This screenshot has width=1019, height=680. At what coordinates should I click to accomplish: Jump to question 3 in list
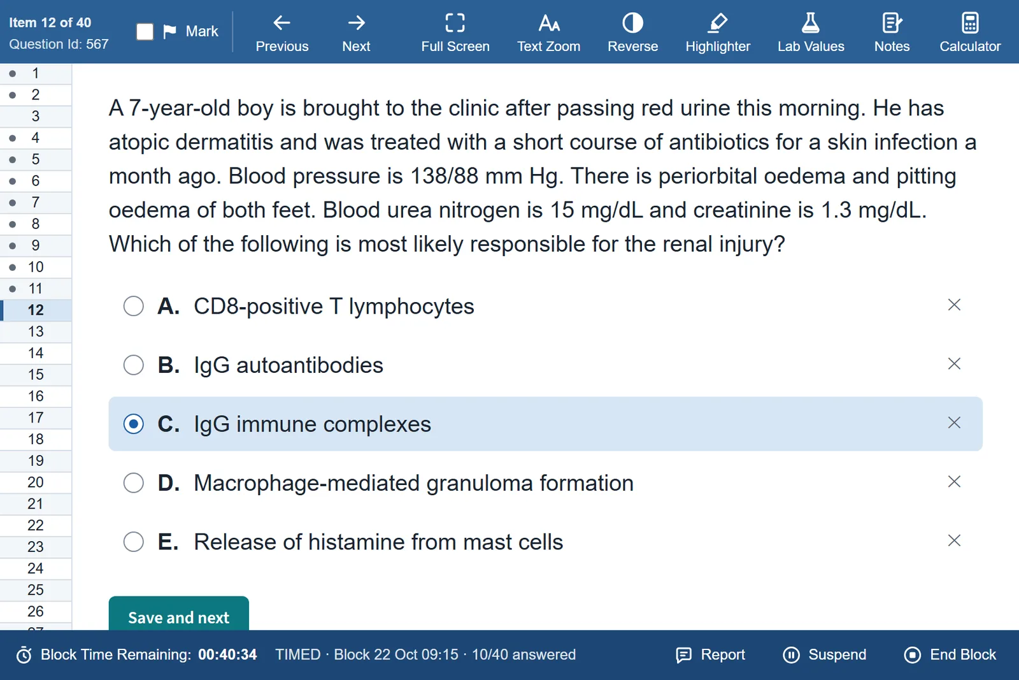coord(36,116)
